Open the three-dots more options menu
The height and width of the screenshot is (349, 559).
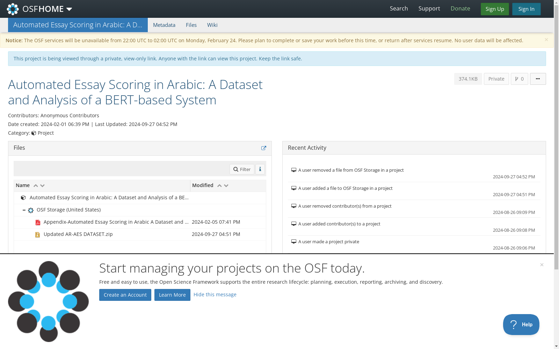coord(538,79)
